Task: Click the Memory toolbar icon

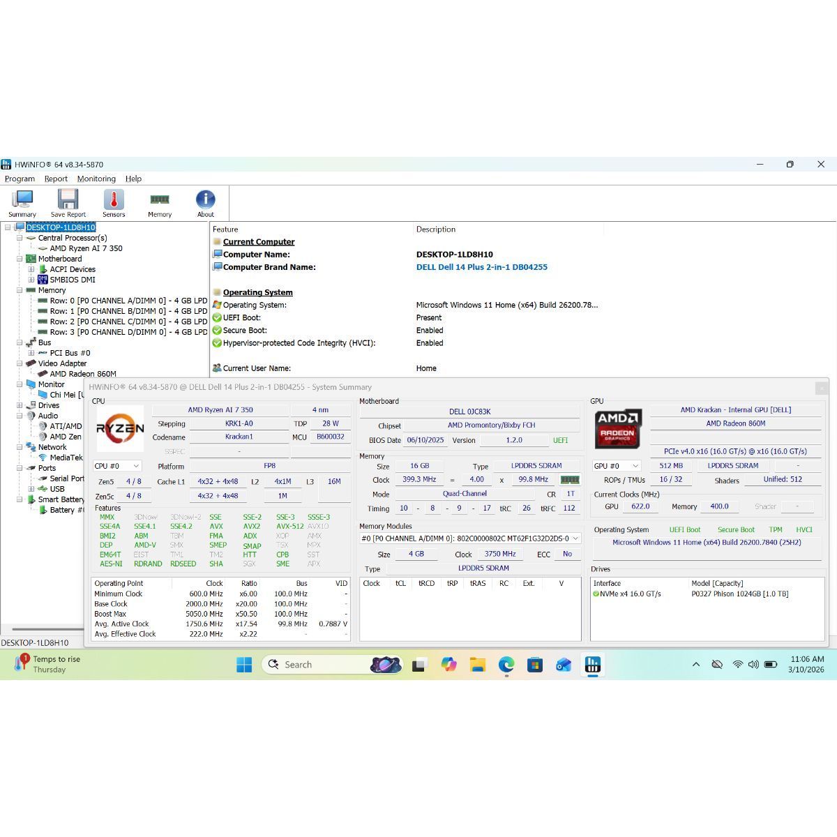Action: pos(160,203)
